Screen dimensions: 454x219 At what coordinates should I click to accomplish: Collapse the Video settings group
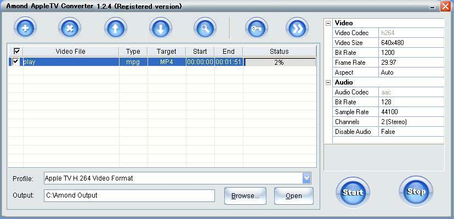point(328,23)
